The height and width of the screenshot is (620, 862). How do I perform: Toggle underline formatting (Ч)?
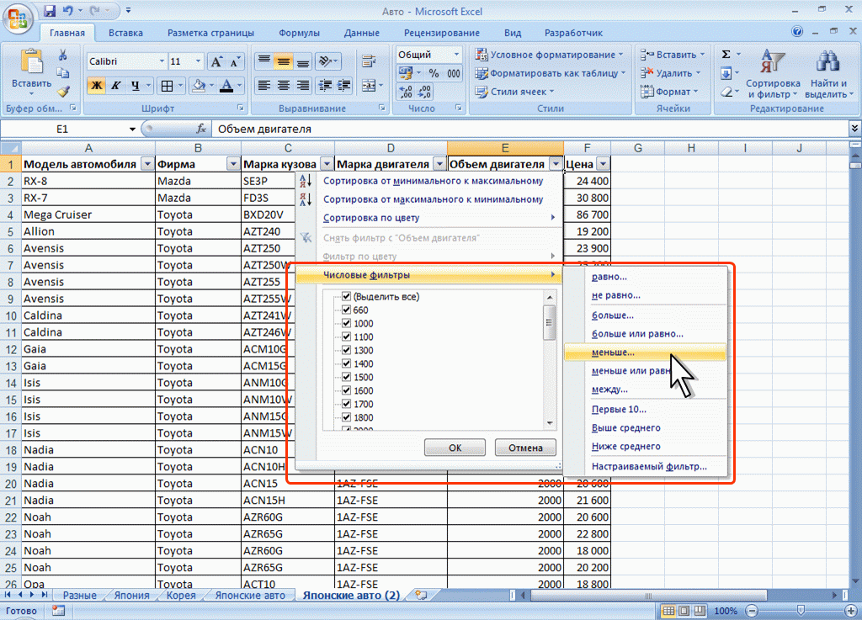[x=135, y=85]
